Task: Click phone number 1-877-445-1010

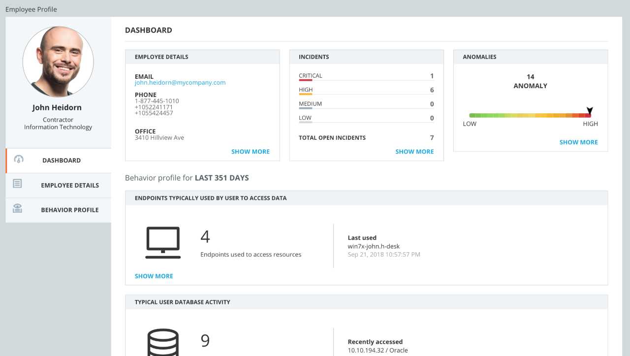Action: click(157, 101)
